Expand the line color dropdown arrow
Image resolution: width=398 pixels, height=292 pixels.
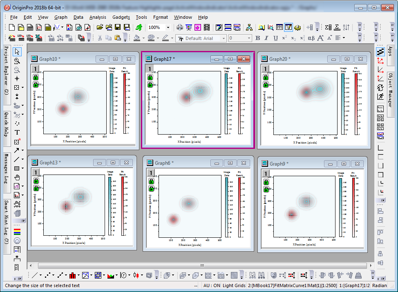172,38
